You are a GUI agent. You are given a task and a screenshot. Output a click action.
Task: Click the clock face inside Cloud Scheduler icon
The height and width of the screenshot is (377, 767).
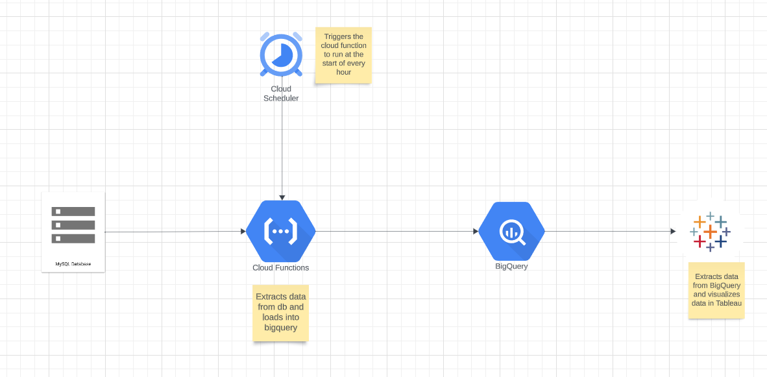point(280,55)
